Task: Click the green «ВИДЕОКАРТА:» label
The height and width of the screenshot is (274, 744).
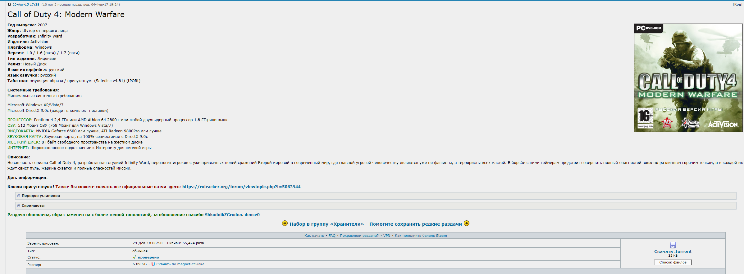Action: click(21, 131)
